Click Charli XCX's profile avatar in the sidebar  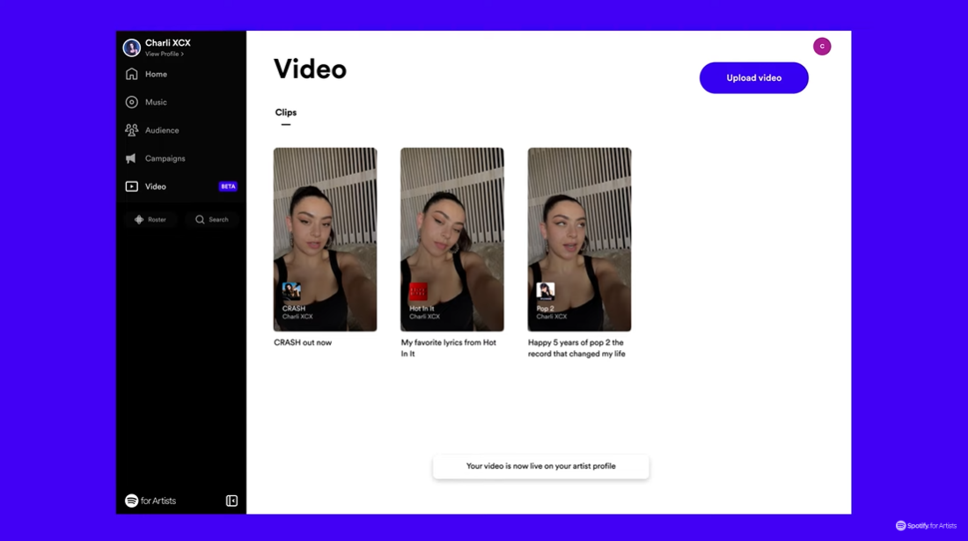[x=132, y=48]
